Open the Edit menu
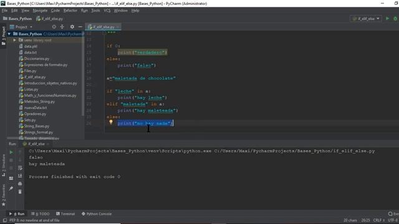Screen dimensions: 399x224 [x=14, y=11]
